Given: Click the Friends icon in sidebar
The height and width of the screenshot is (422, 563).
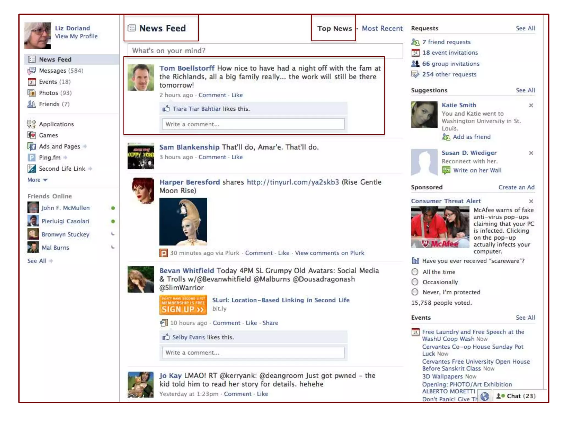Looking at the screenshot, I should (32, 104).
